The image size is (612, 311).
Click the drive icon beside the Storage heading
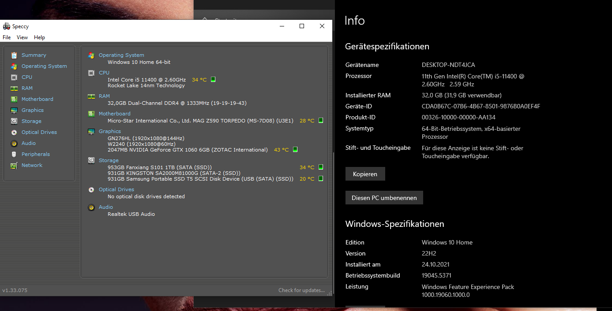(x=91, y=160)
